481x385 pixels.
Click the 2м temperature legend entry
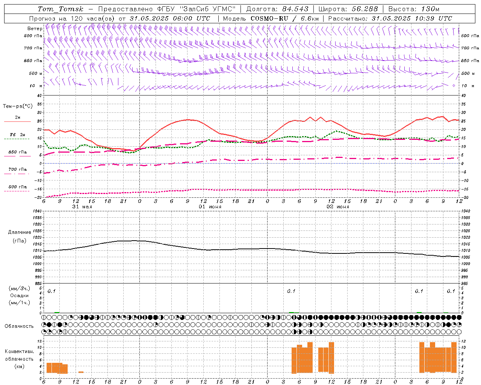[x=18, y=118]
